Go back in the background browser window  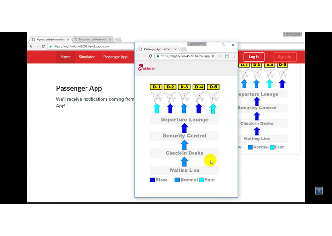pos(31,46)
